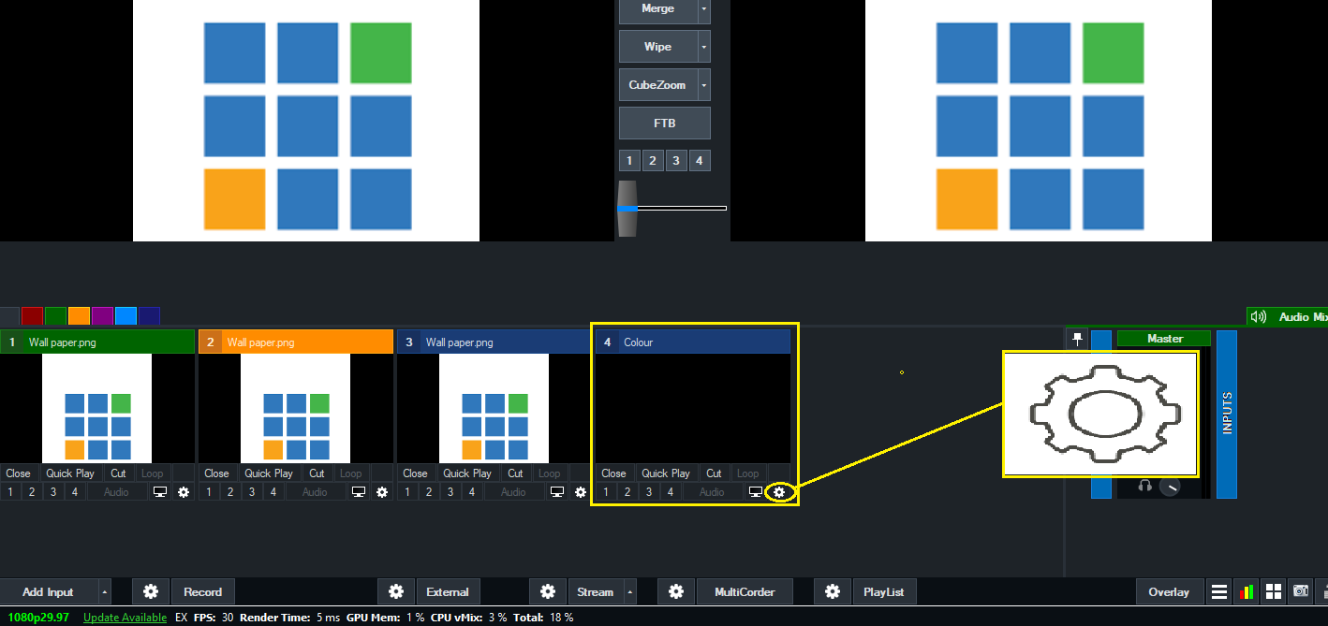Click Close on input 4 Colour
This screenshot has width=1328, height=626.
[613, 473]
